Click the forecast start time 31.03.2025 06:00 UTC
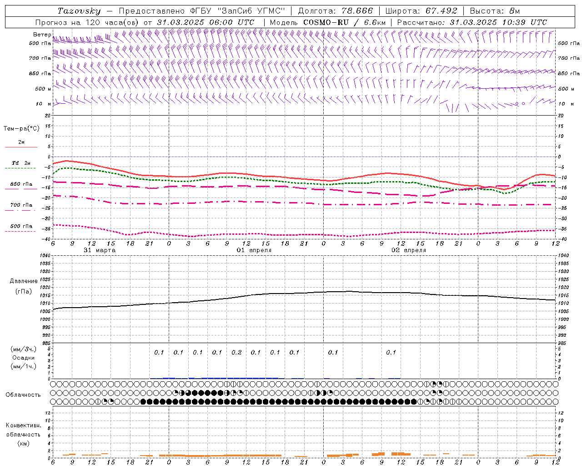The height and width of the screenshot is (466, 582). (x=206, y=22)
